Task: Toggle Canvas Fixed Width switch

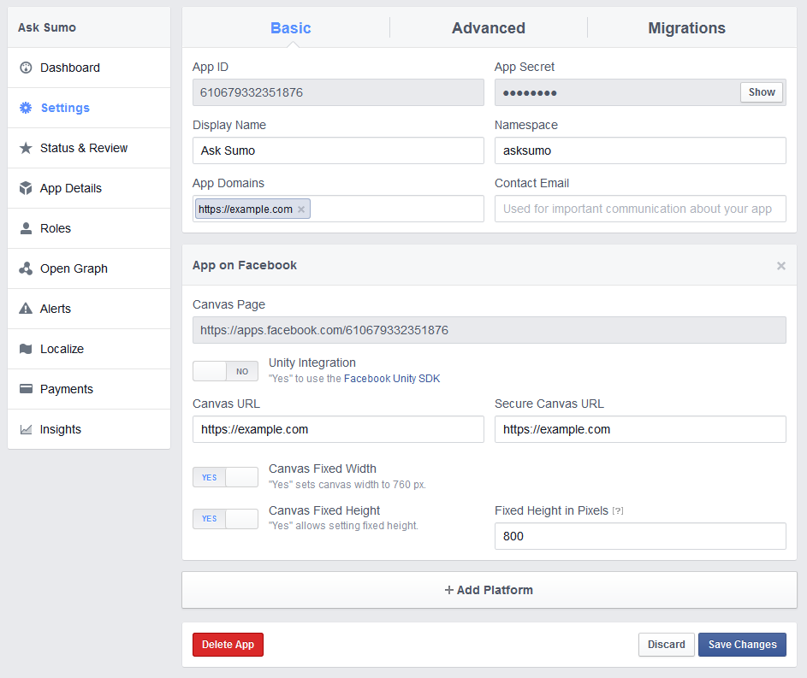Action: [225, 477]
